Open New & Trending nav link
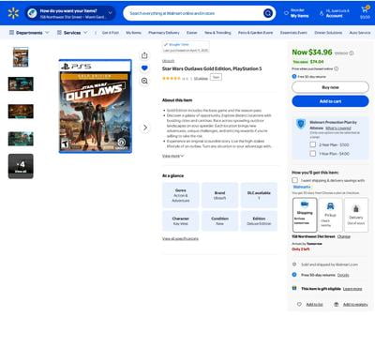 (x=217, y=33)
